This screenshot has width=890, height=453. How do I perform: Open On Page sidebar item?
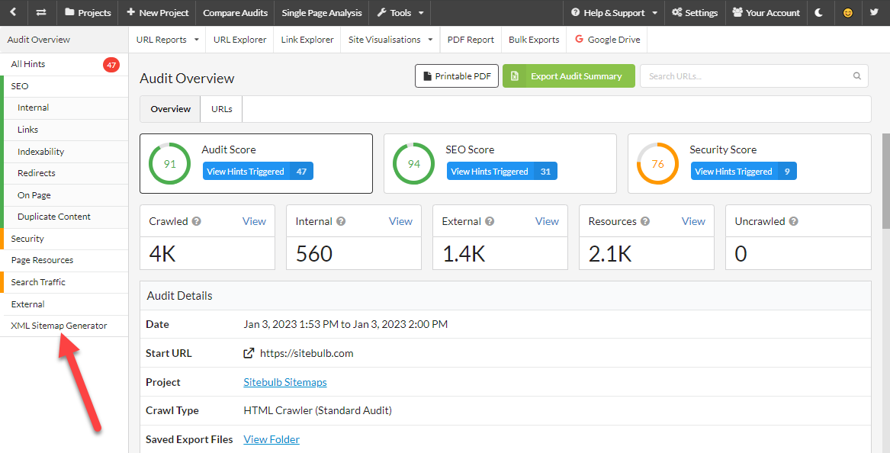pyautogui.click(x=66, y=195)
